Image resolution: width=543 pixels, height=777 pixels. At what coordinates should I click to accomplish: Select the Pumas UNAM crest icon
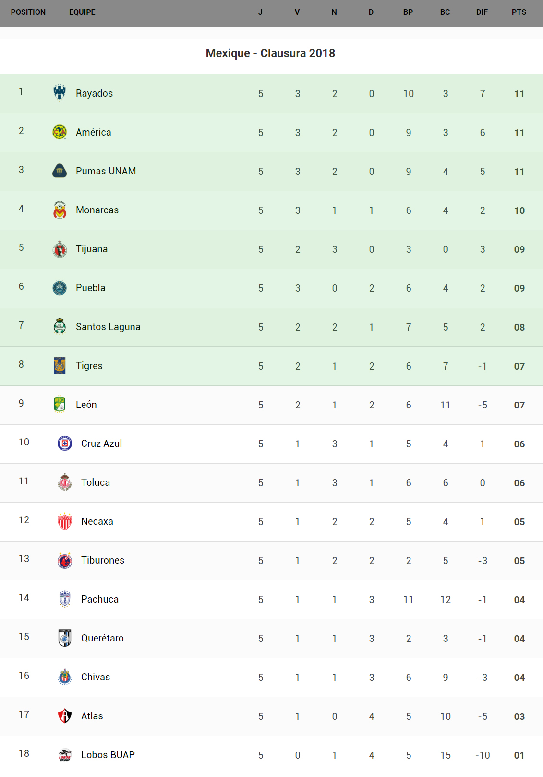pyautogui.click(x=60, y=171)
